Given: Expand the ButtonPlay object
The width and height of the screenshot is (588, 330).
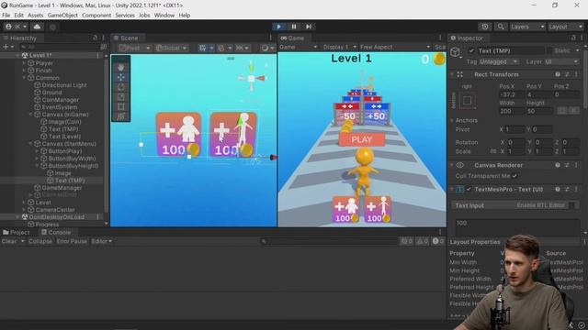Looking at the screenshot, I should pos(37,151).
